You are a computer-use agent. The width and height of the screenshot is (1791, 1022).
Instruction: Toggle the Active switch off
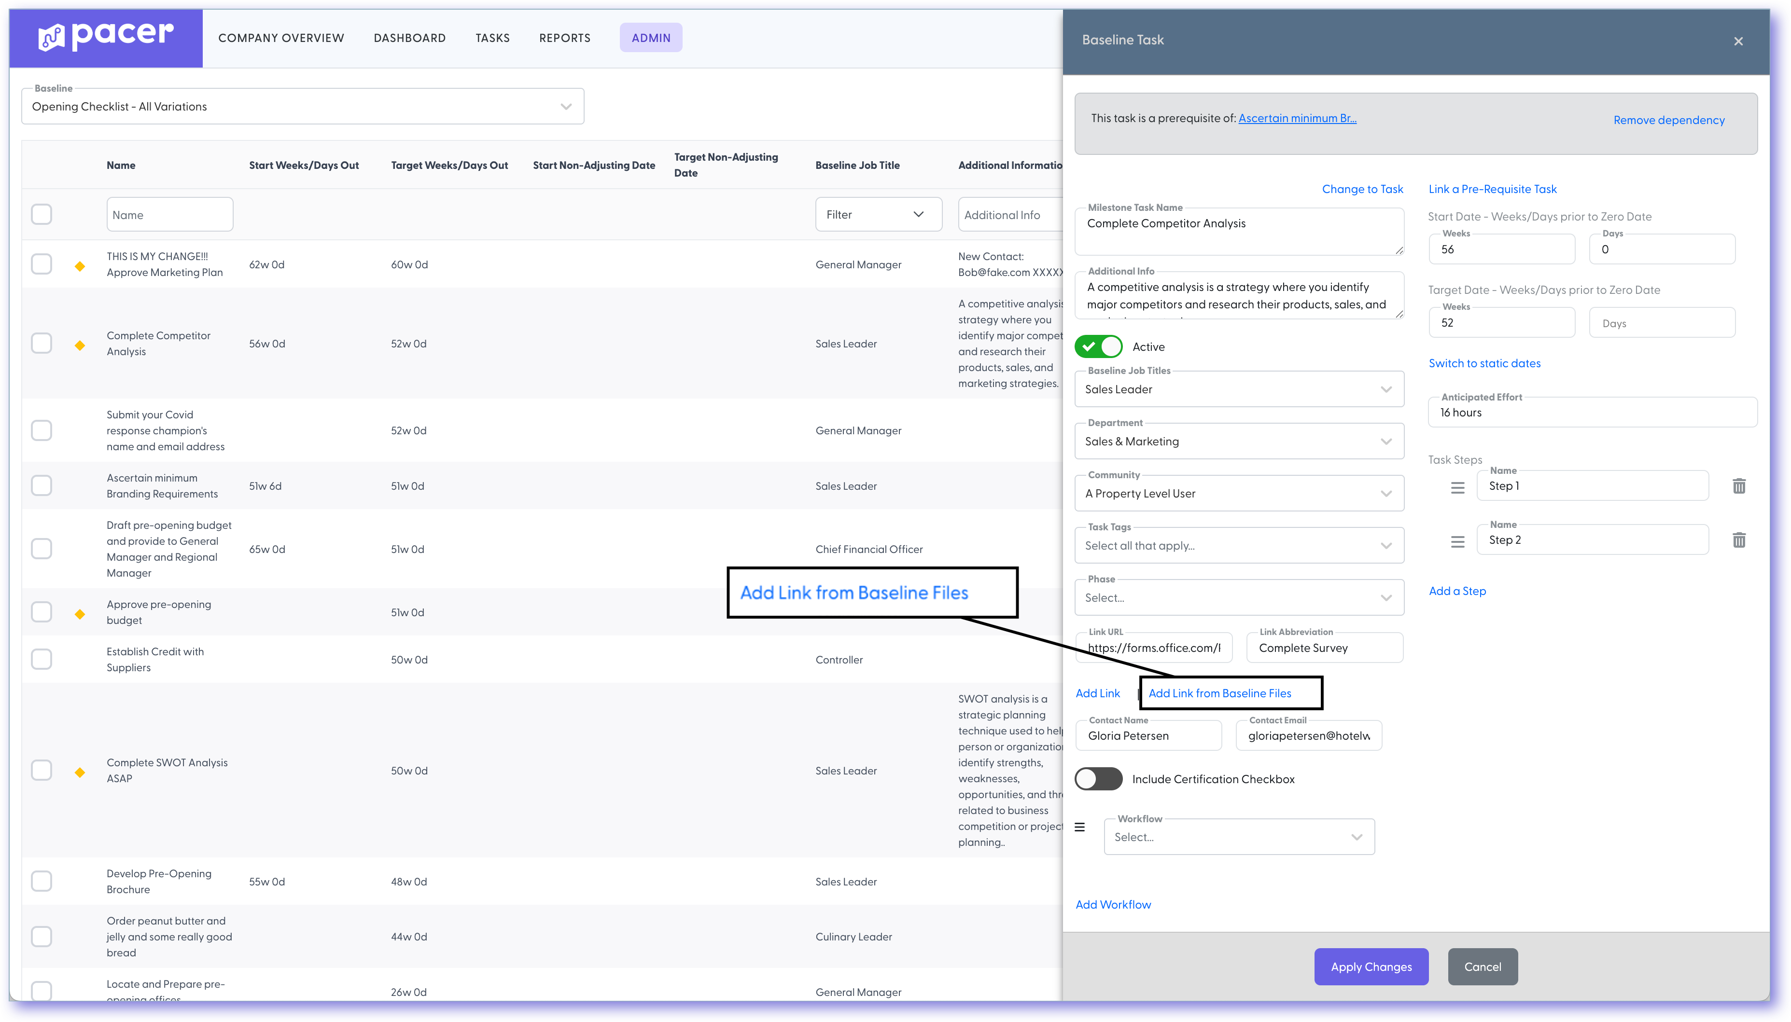[1098, 347]
